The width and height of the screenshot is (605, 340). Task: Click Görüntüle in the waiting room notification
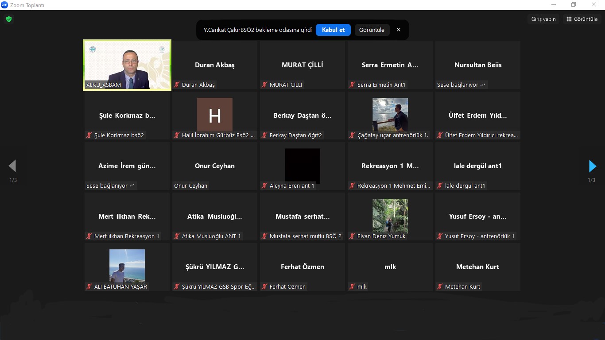click(x=372, y=30)
